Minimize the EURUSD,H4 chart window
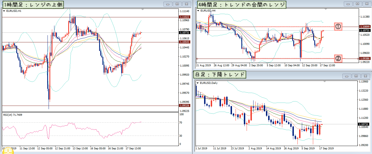The image size is (372, 154). 348,4
